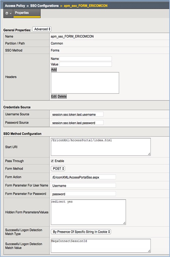170x257 pixels.
Task: Select the apm_sso_FORM_ERICOMCON name value
Action: coord(72,36)
